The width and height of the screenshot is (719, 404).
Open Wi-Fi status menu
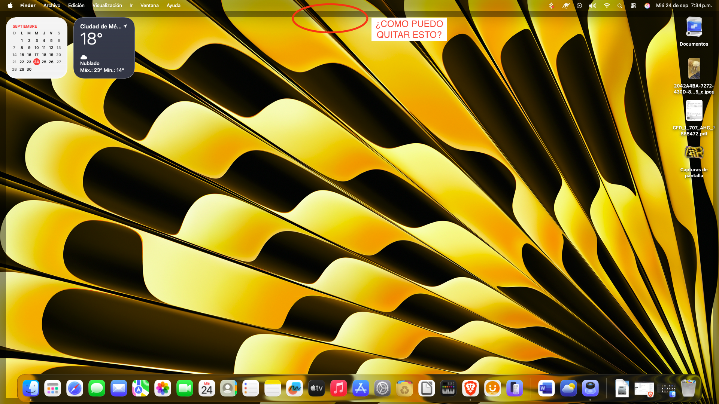pos(607,6)
